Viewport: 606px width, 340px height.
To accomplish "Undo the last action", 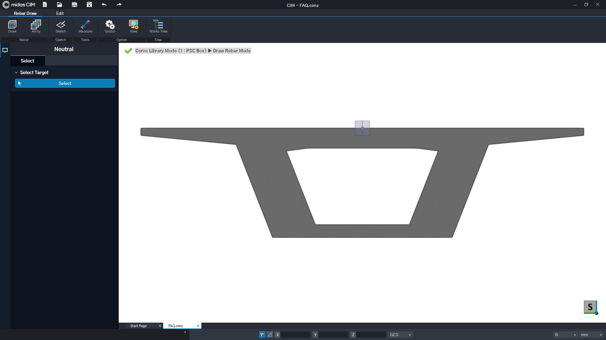I will 104,5.
